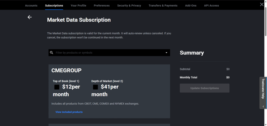Click the Update Subscriptions button
This screenshot has width=267, height=126.
pyautogui.click(x=204, y=88)
